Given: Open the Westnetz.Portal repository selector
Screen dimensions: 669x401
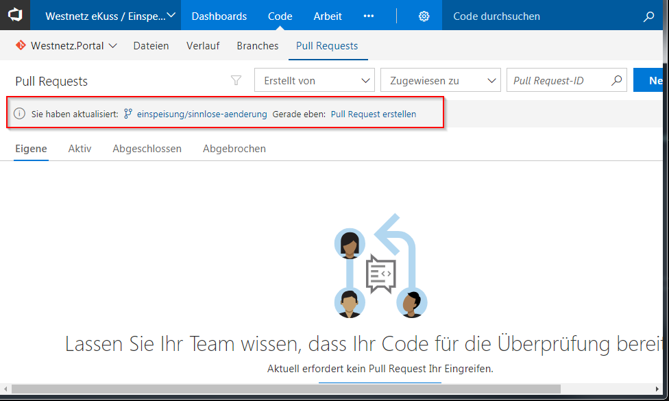Looking at the screenshot, I should click(x=73, y=46).
